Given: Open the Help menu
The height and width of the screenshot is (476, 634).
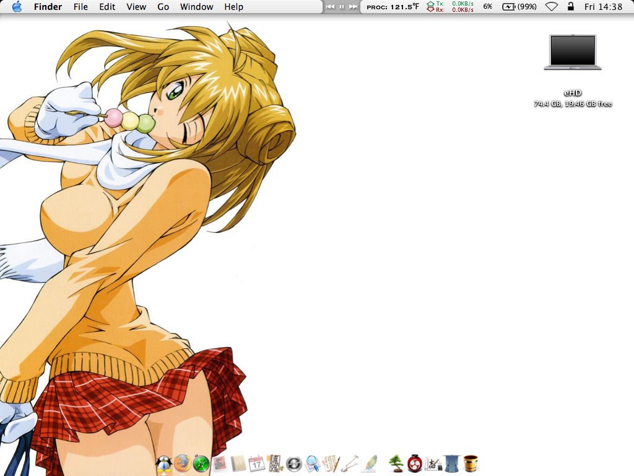Looking at the screenshot, I should (233, 7).
